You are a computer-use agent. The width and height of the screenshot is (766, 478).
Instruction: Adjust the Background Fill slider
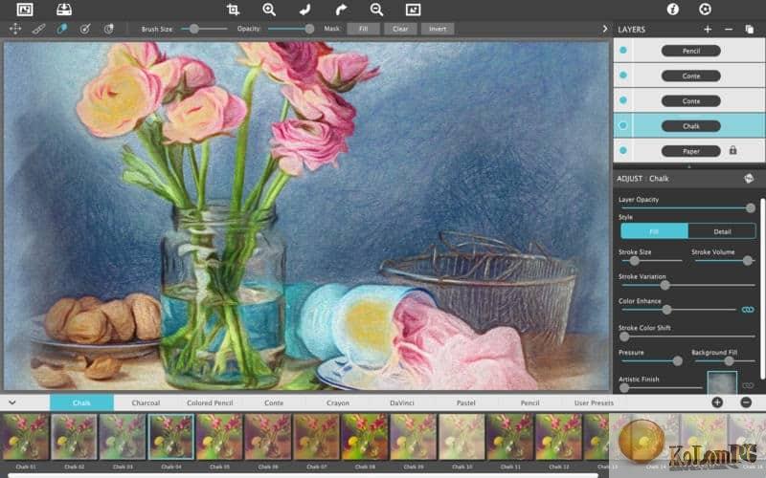click(725, 361)
